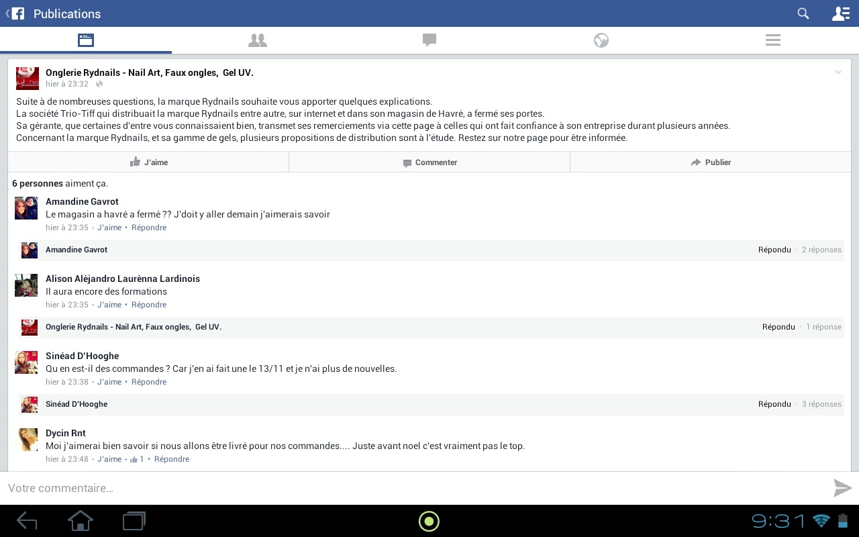Expand 3 réponses under Sinéad's comment
Screen dimensions: 859x537
click(821, 404)
